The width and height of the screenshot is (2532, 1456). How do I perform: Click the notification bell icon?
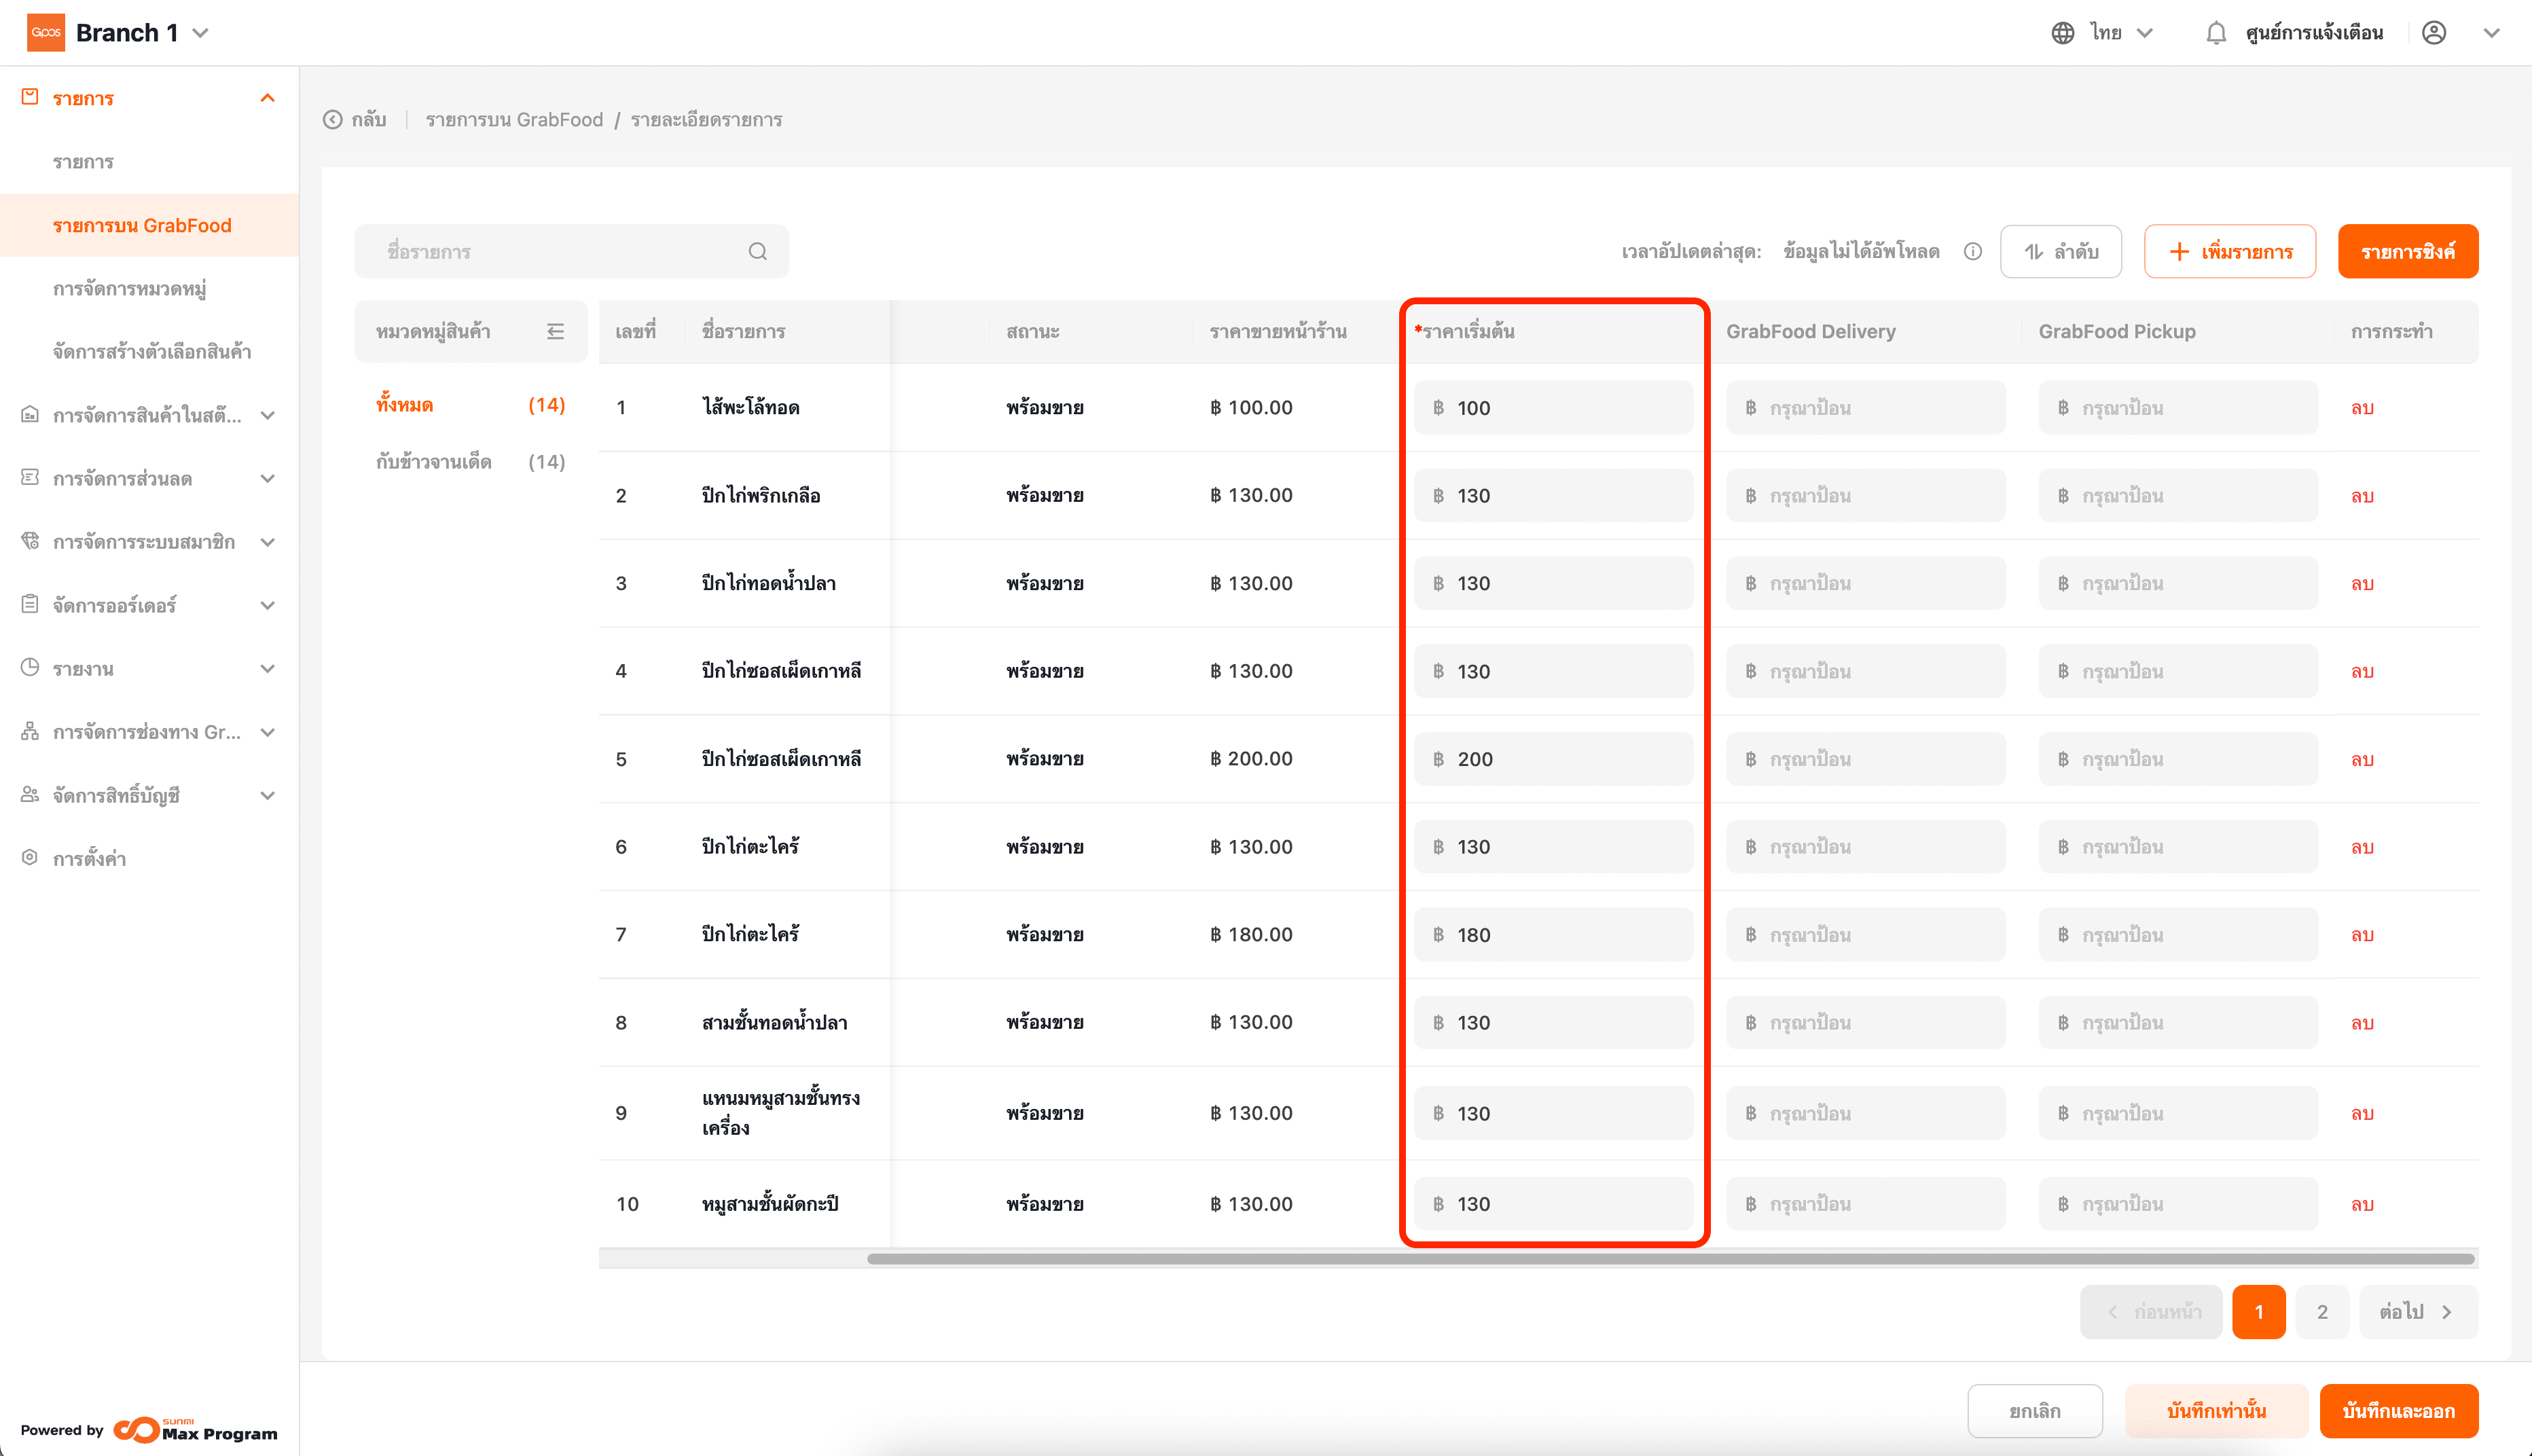[x=2215, y=33]
